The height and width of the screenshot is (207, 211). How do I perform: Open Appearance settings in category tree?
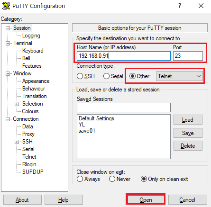(36, 81)
